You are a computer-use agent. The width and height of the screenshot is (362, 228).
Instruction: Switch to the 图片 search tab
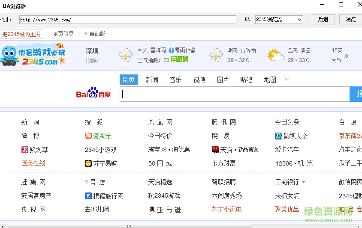coord(223,80)
